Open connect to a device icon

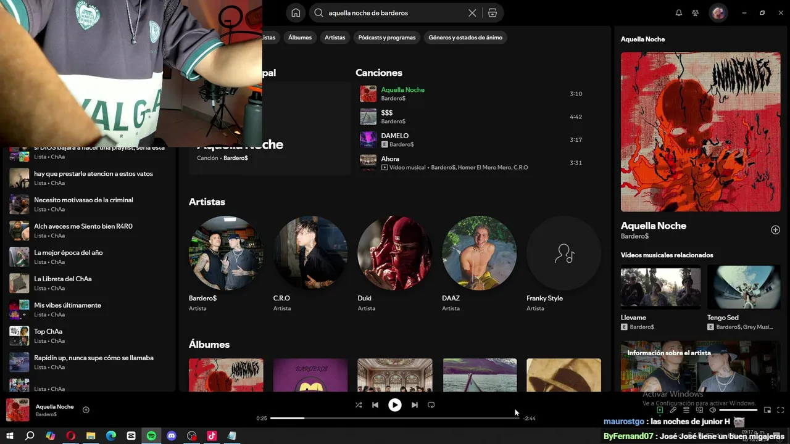(699, 410)
